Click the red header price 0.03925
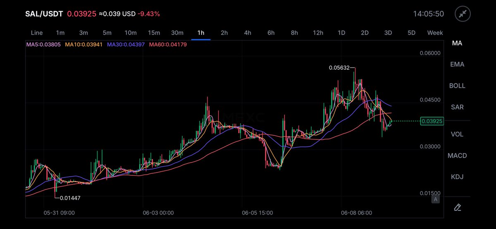This screenshot has height=229, width=496. pos(81,14)
